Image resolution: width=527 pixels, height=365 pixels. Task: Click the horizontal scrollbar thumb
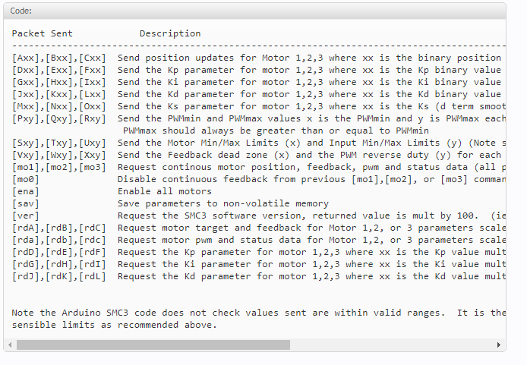click(153, 345)
